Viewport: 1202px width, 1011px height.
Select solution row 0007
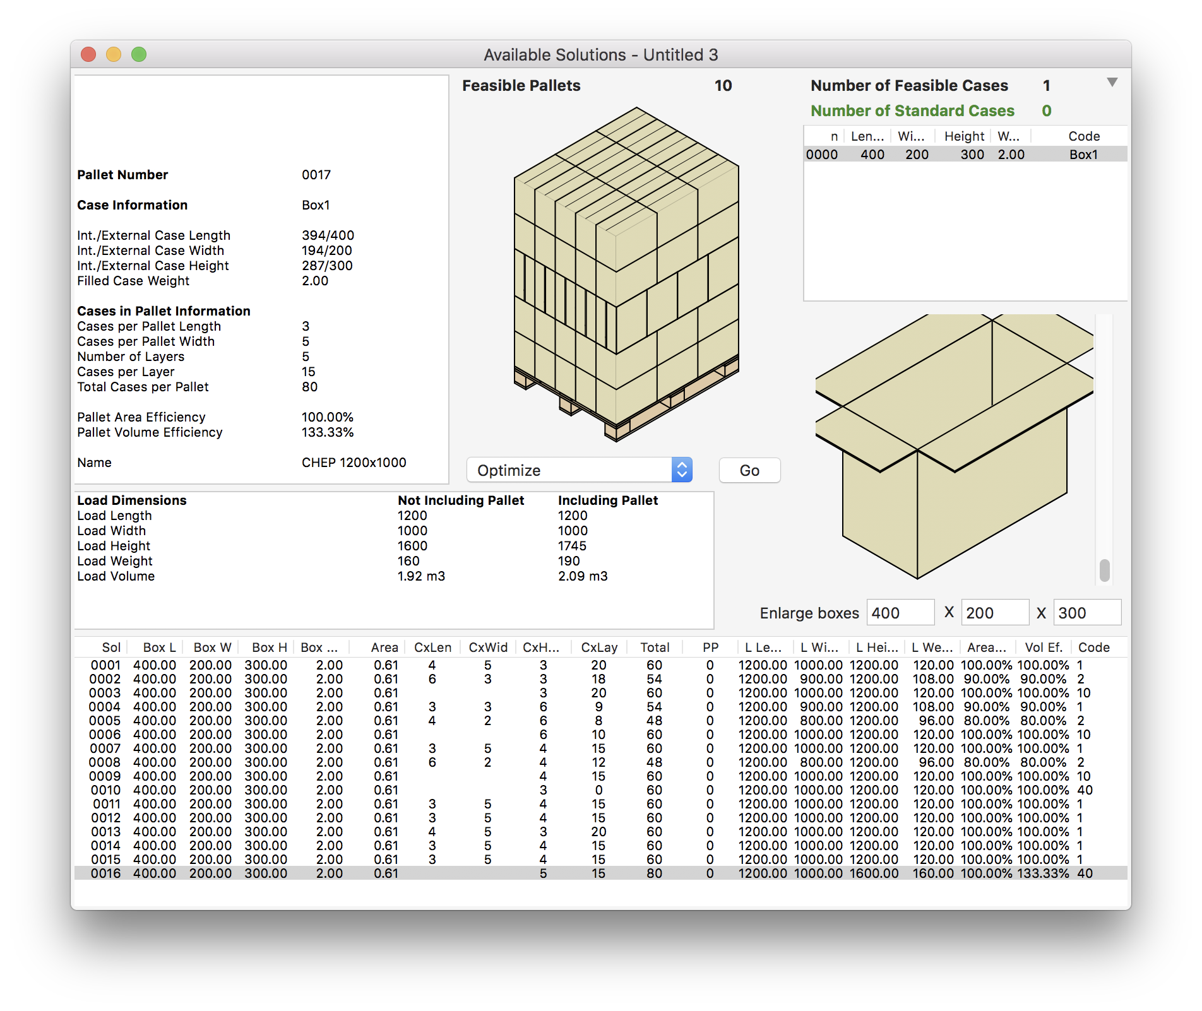point(600,748)
